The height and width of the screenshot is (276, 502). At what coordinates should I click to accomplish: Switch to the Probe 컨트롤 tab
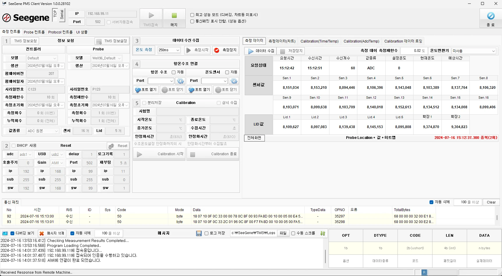point(34,32)
